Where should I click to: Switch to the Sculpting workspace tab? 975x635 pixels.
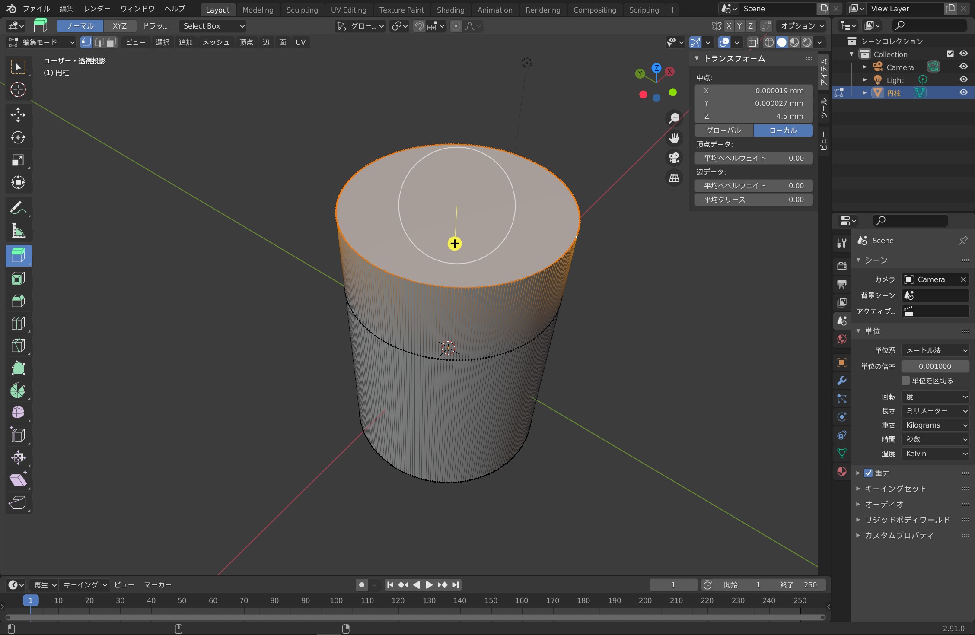click(302, 10)
